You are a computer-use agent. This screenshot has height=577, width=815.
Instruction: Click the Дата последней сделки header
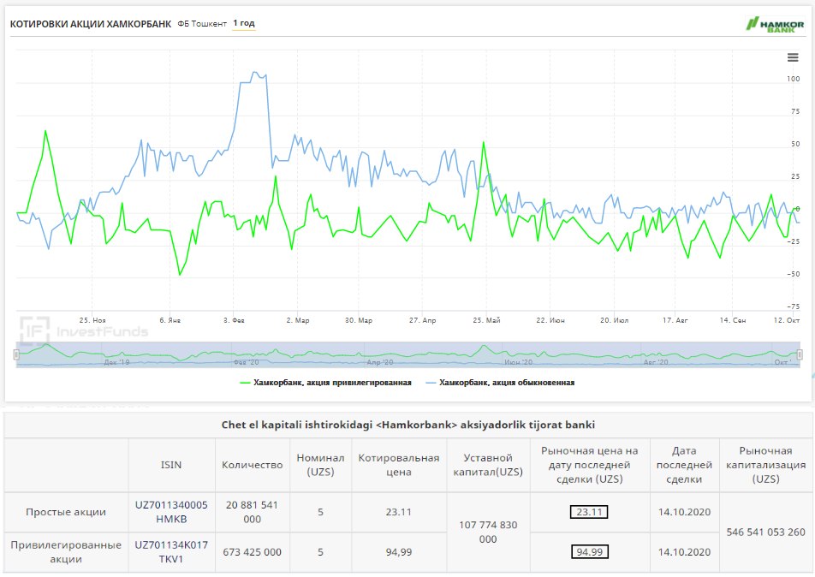click(x=684, y=465)
